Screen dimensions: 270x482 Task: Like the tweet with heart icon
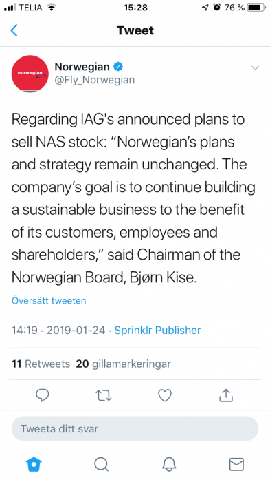pyautogui.click(x=165, y=396)
